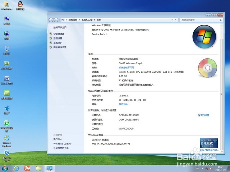Screen dimensions: 230x172
Task: Launch Excel 2003 from the desktop
Action: click(6, 65)
